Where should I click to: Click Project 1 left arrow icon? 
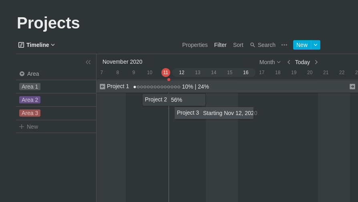click(x=103, y=87)
